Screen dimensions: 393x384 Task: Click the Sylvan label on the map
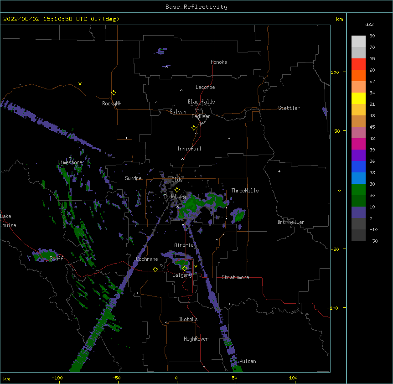tap(178, 112)
